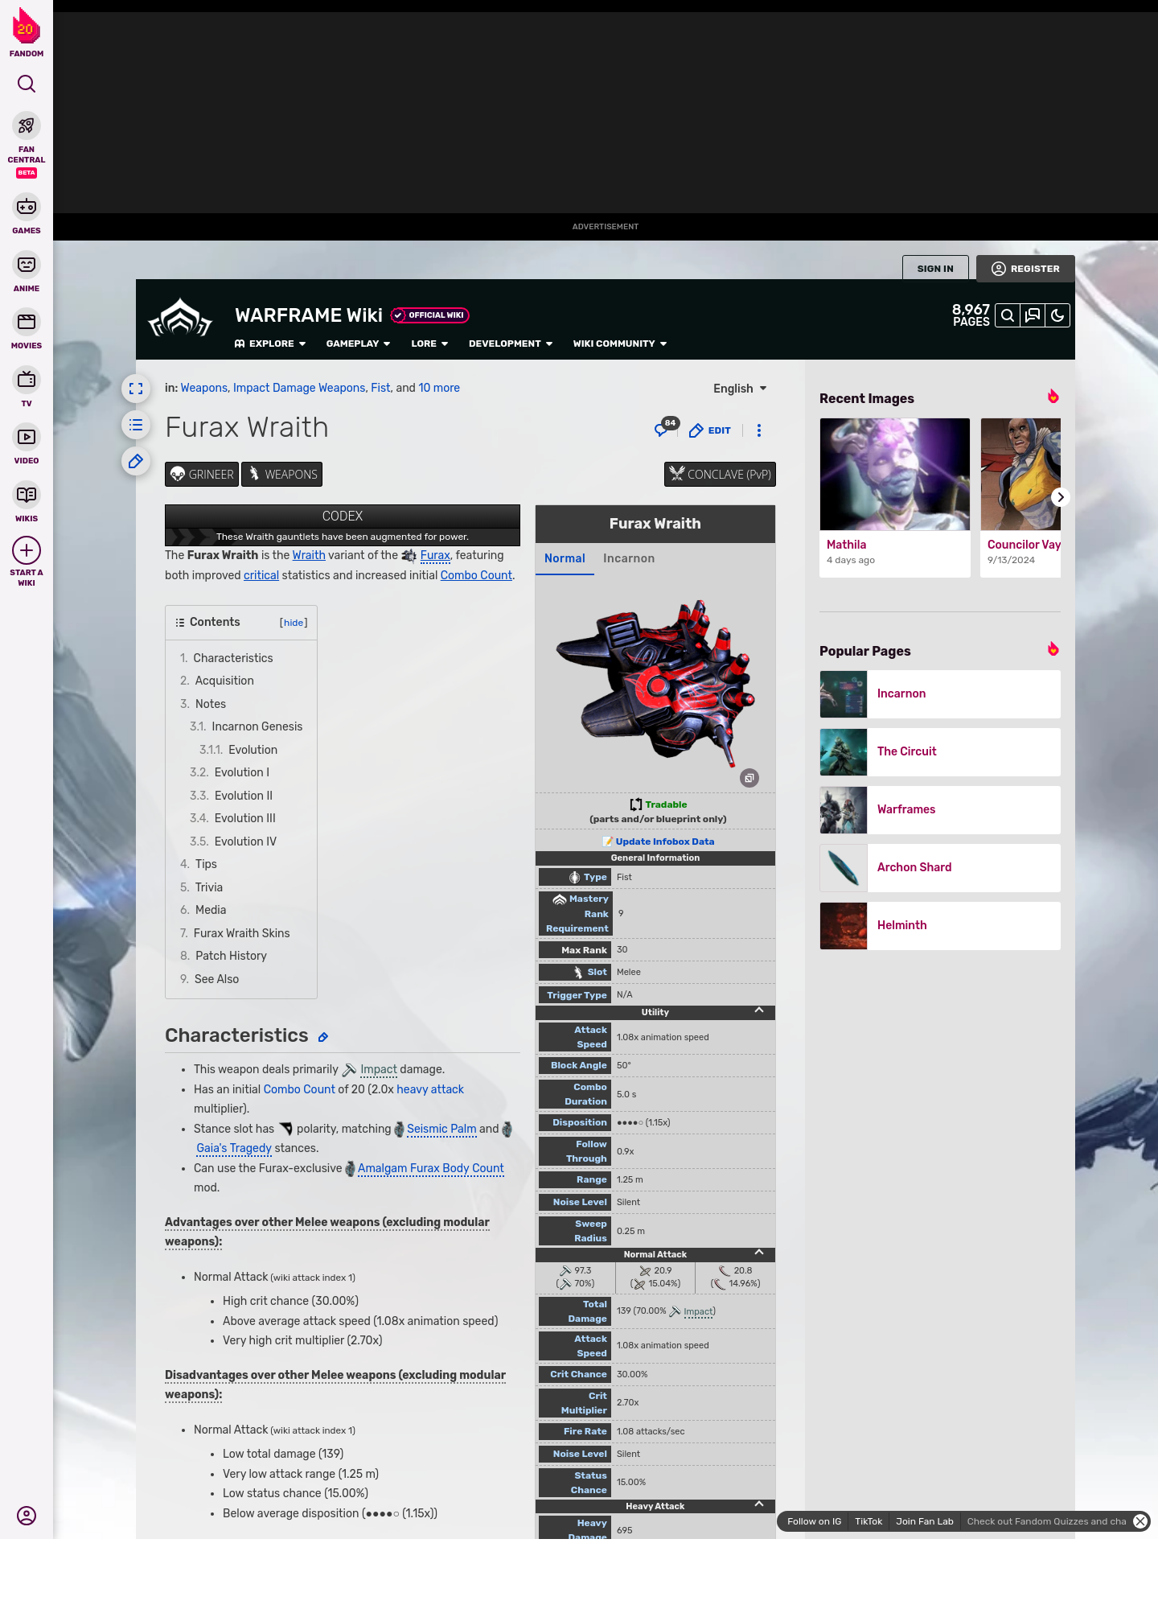Open the Fandom sidebar search icon

pos(27,84)
